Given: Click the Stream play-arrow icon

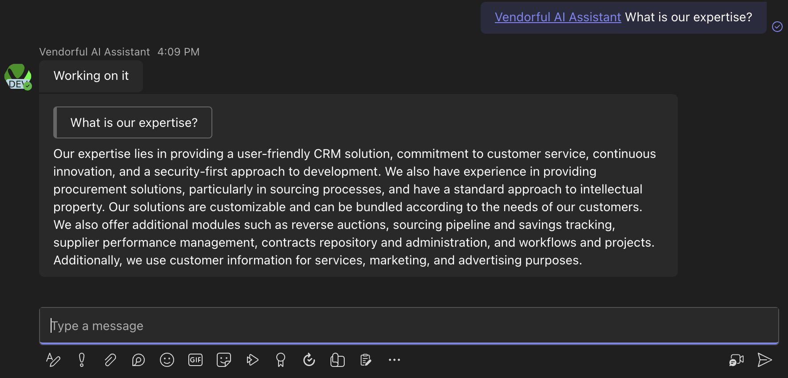Looking at the screenshot, I should pos(252,360).
